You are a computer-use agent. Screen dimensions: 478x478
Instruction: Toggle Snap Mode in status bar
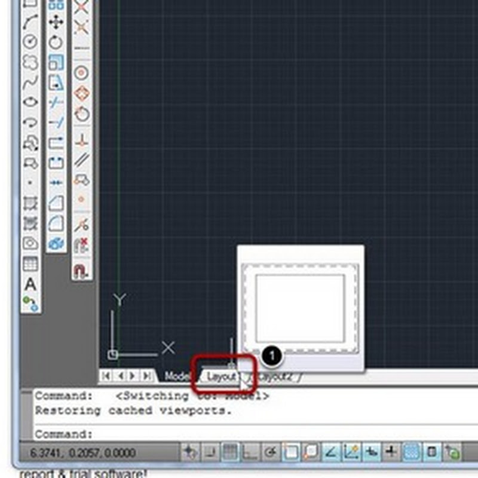tap(210, 452)
